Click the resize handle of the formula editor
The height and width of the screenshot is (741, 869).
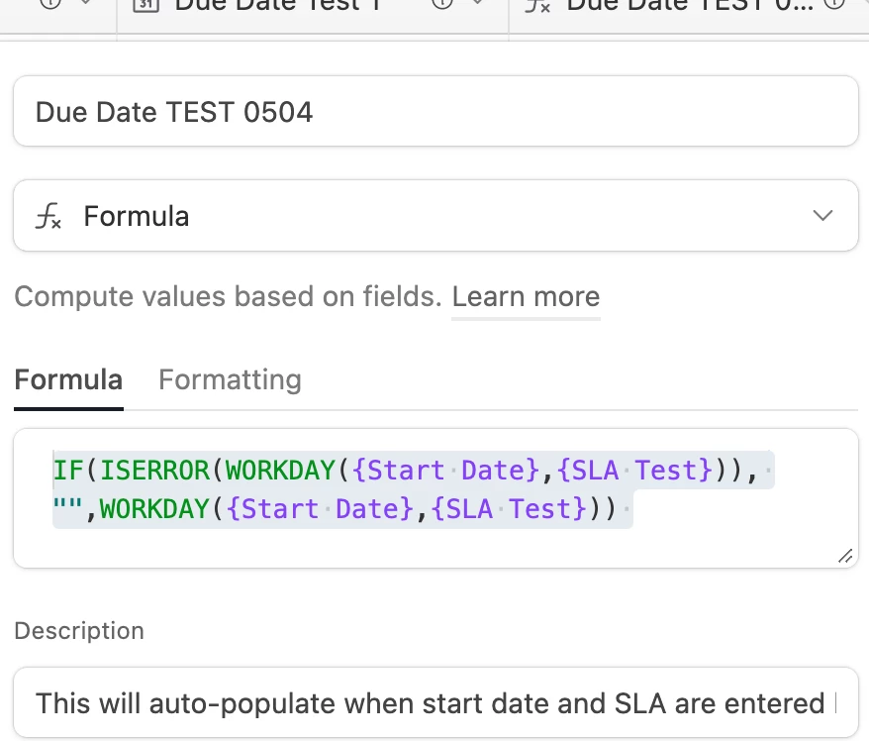(844, 556)
